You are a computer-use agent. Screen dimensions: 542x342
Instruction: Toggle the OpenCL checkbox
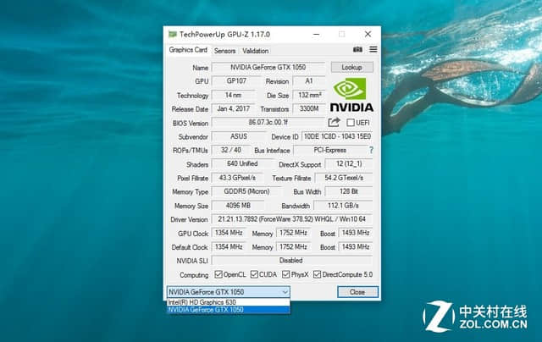[x=218, y=274]
